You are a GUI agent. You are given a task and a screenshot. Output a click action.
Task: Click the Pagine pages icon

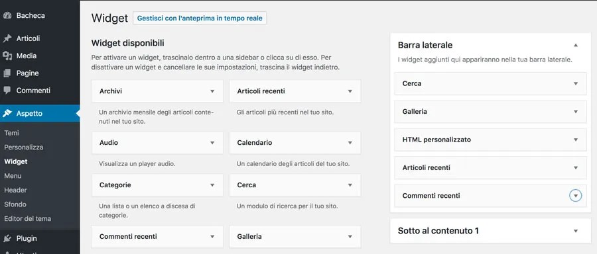pyautogui.click(x=7, y=73)
